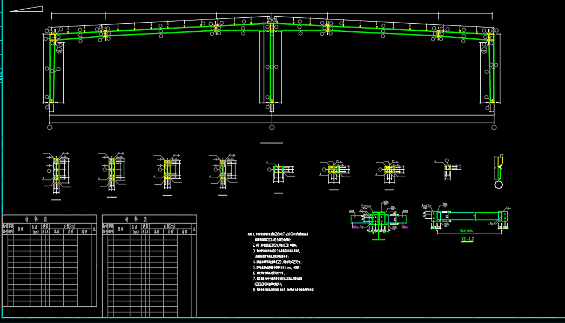The image size is (565, 323).
Task: Click the title underline below the main frame
Action: [271, 143]
